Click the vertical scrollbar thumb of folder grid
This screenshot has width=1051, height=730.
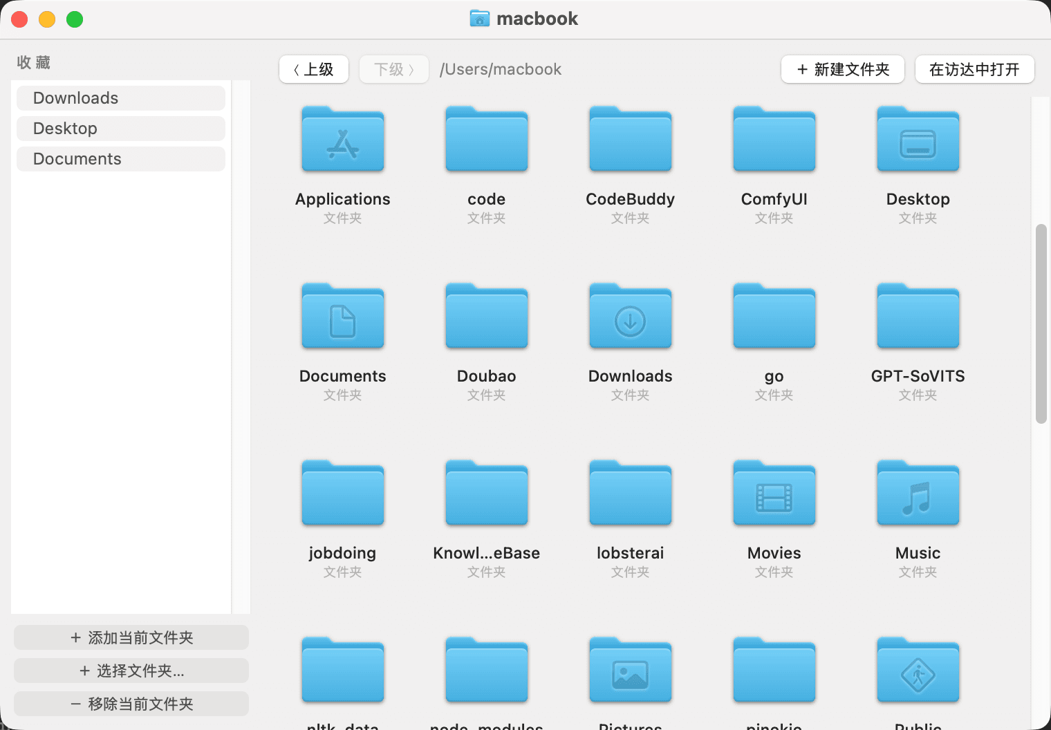(x=1041, y=324)
